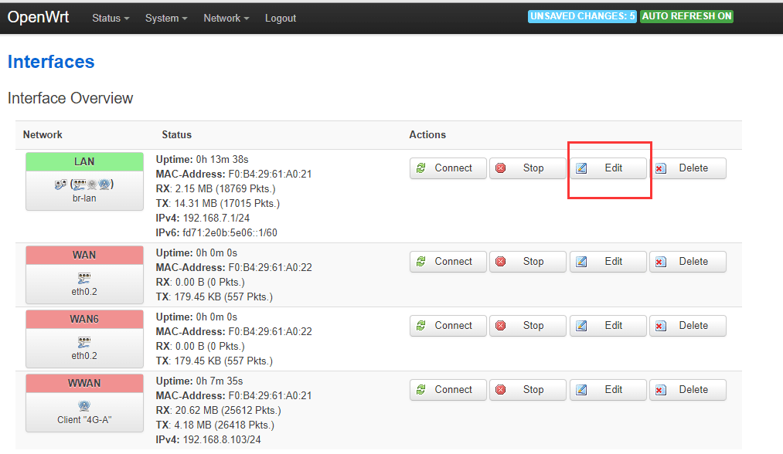Open the Network dropdown menu
The width and height of the screenshot is (783, 454).
226,18
